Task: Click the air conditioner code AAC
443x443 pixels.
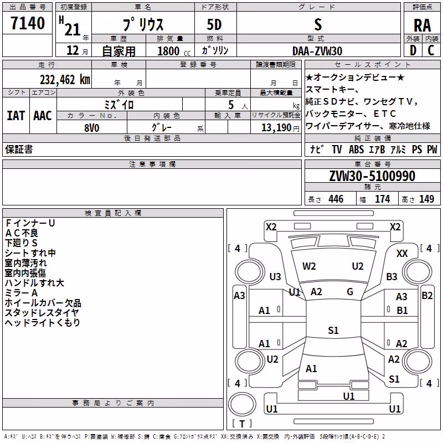Action: coord(43,116)
